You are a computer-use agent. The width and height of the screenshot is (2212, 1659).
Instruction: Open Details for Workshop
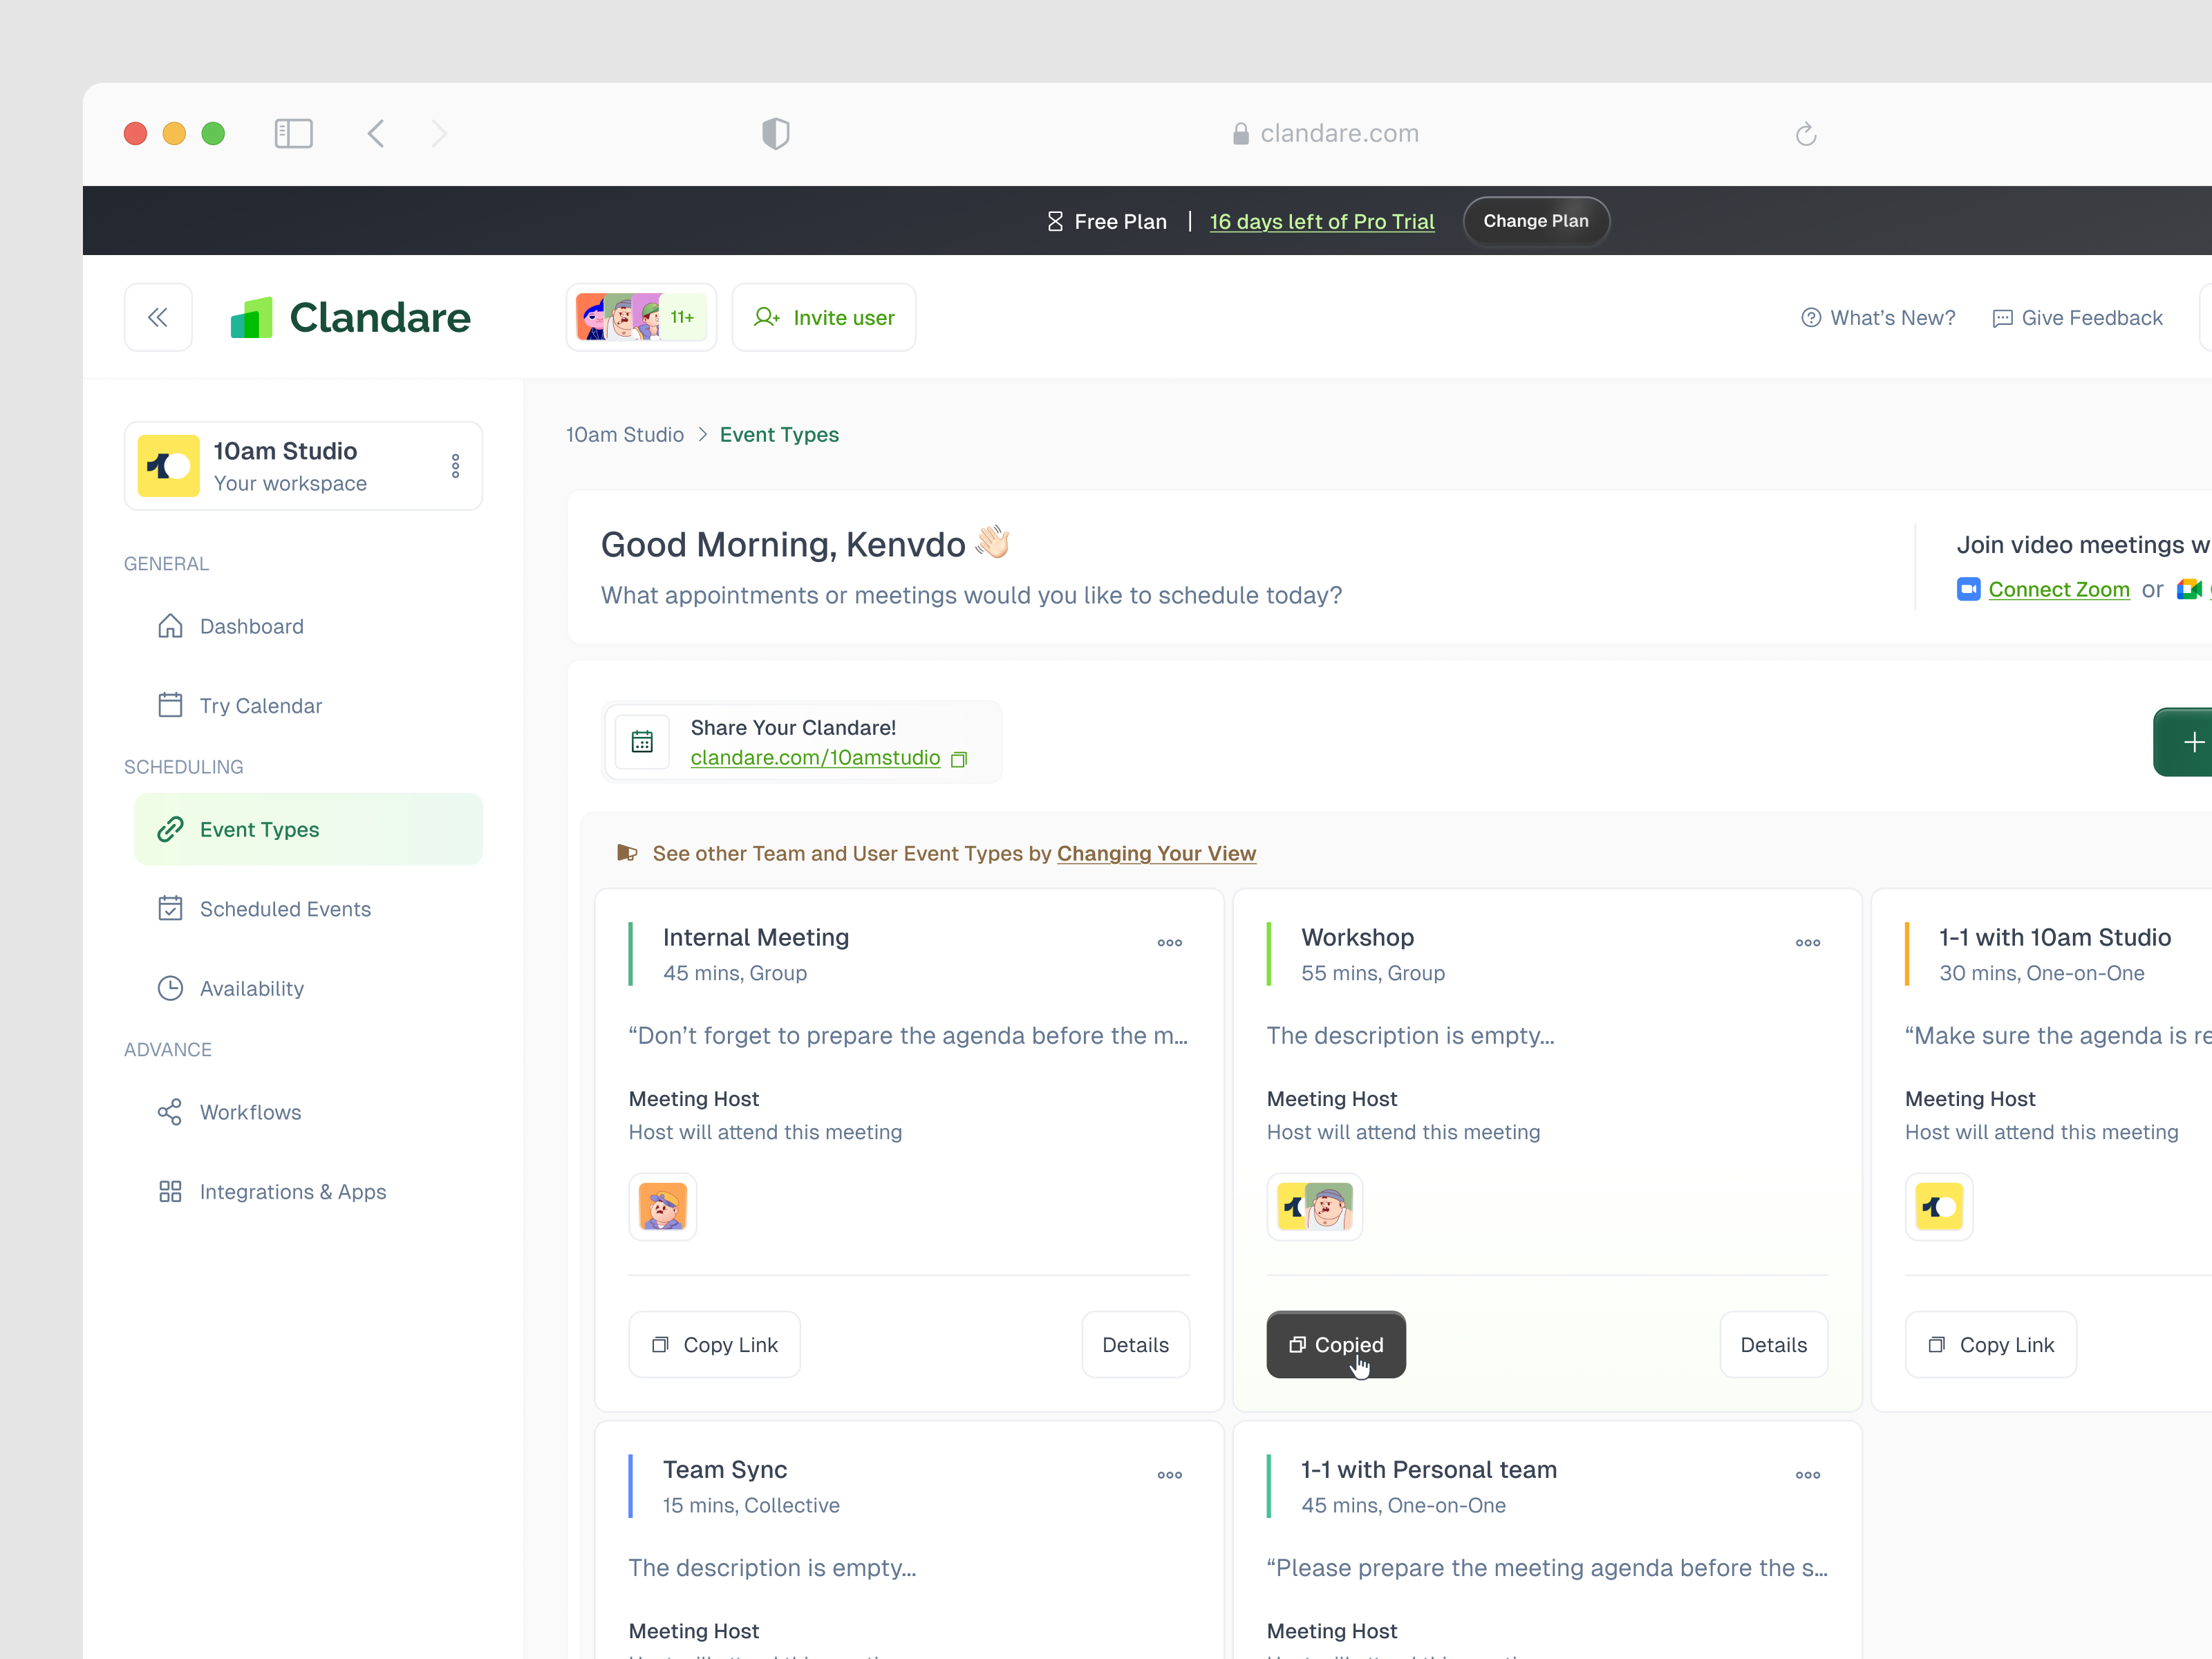[x=1774, y=1345]
